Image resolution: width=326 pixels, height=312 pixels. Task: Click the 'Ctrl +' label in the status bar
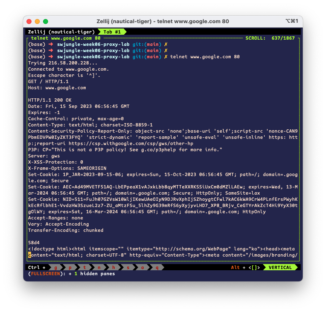[36, 267]
